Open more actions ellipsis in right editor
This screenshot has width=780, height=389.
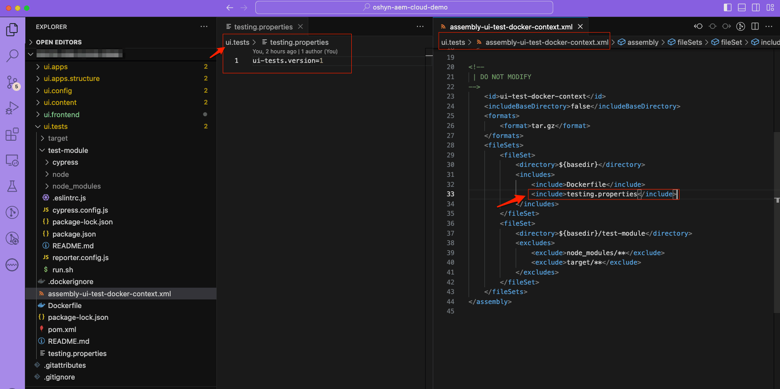[x=769, y=26]
